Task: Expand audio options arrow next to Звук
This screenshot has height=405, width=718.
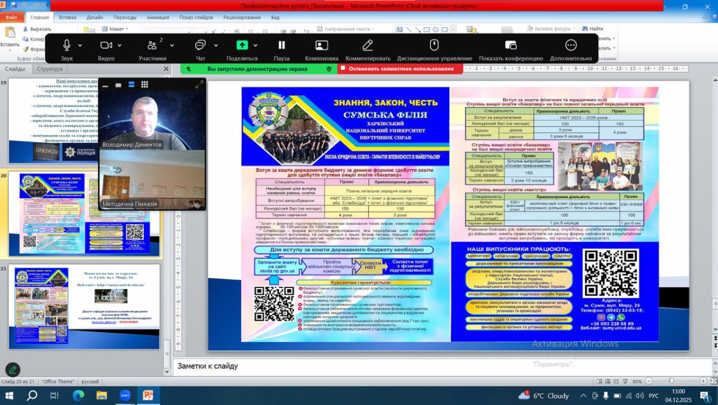Action: click(80, 45)
